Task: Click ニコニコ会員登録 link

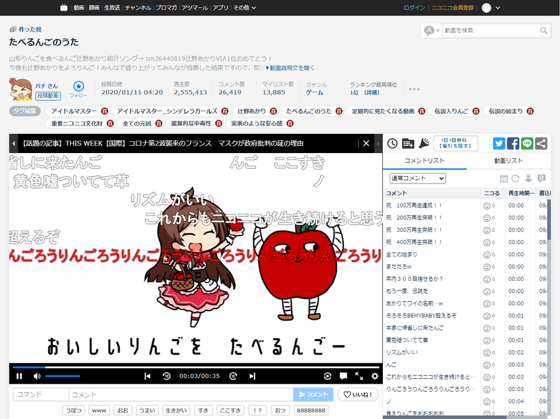Action: pyautogui.click(x=452, y=8)
